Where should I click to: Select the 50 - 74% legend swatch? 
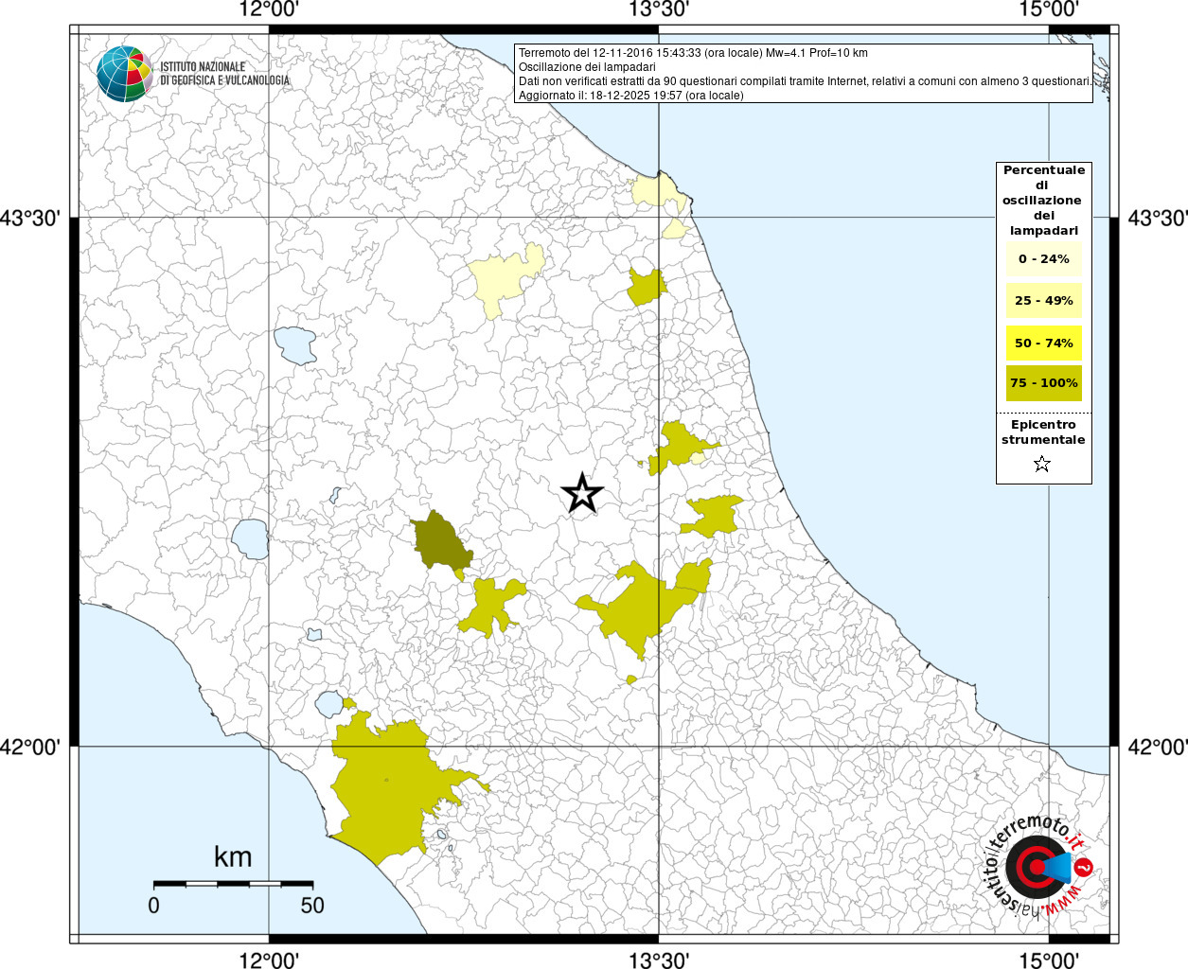click(x=1043, y=343)
